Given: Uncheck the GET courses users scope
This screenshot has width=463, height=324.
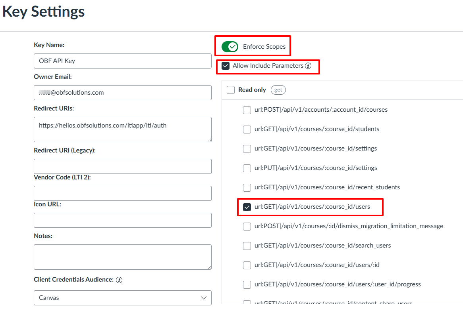Looking at the screenshot, I should (x=247, y=207).
